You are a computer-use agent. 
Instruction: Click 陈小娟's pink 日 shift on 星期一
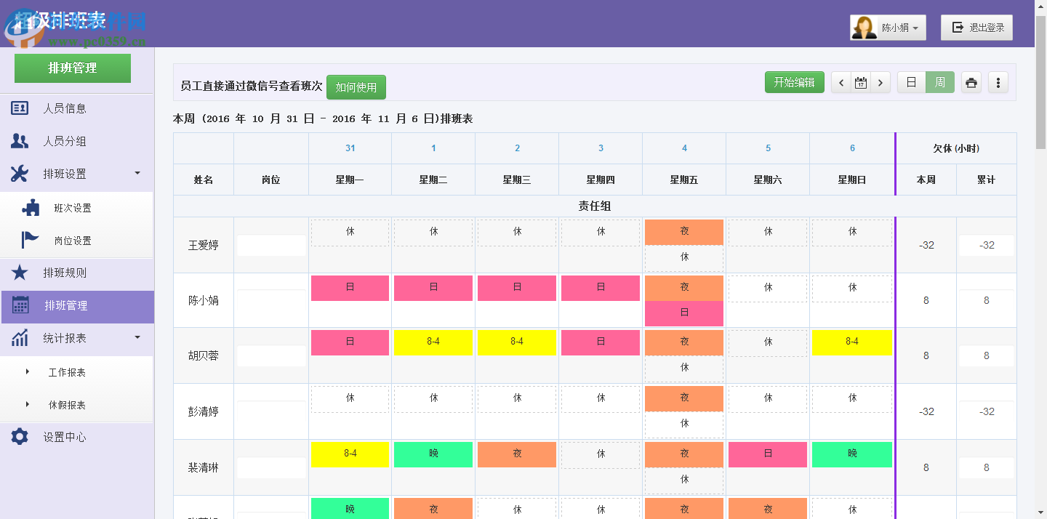click(350, 287)
